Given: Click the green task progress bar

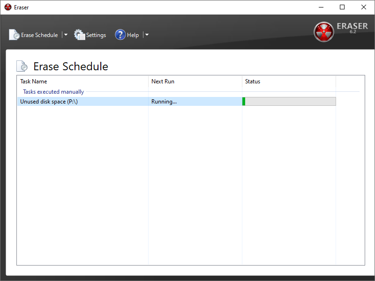Looking at the screenshot, I should [x=289, y=102].
